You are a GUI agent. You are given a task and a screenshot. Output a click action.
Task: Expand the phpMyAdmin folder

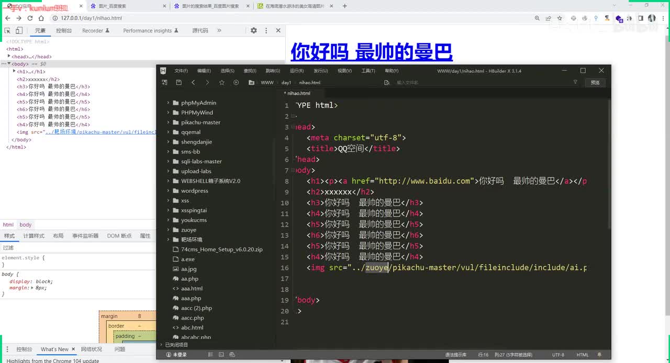(168, 103)
